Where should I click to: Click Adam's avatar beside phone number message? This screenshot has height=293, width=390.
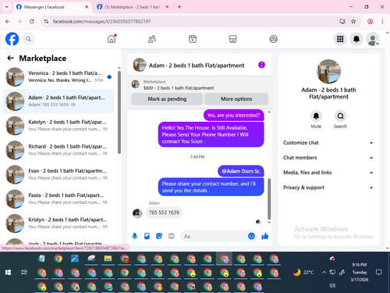point(137,213)
